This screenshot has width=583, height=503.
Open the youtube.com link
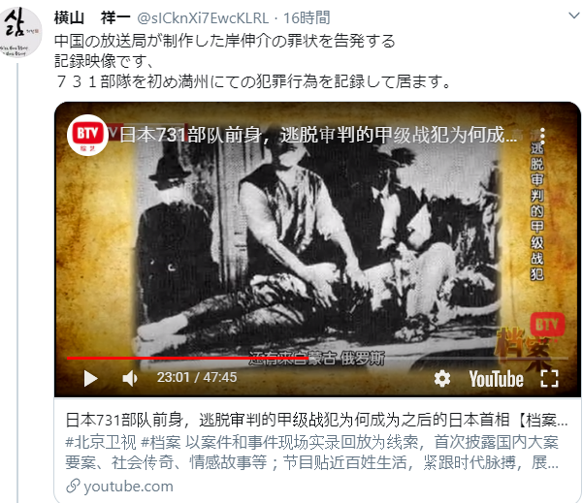(x=128, y=487)
